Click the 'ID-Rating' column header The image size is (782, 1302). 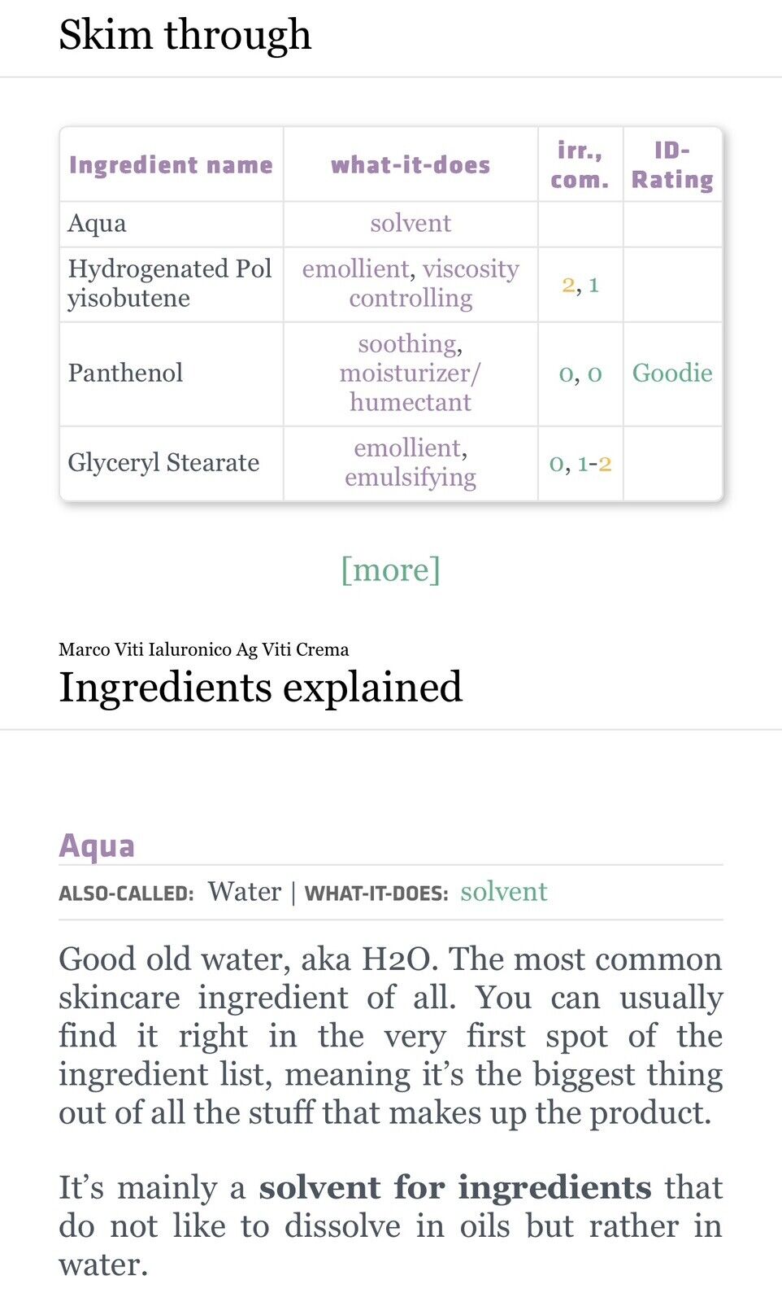[672, 165]
